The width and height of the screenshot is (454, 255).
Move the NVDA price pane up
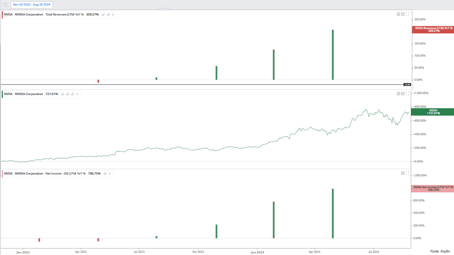399,93
